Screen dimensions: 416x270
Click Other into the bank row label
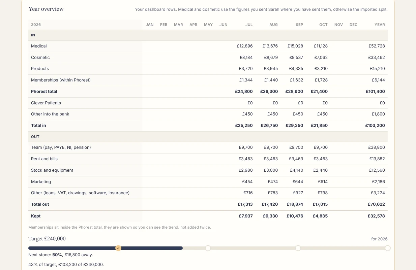click(50, 114)
